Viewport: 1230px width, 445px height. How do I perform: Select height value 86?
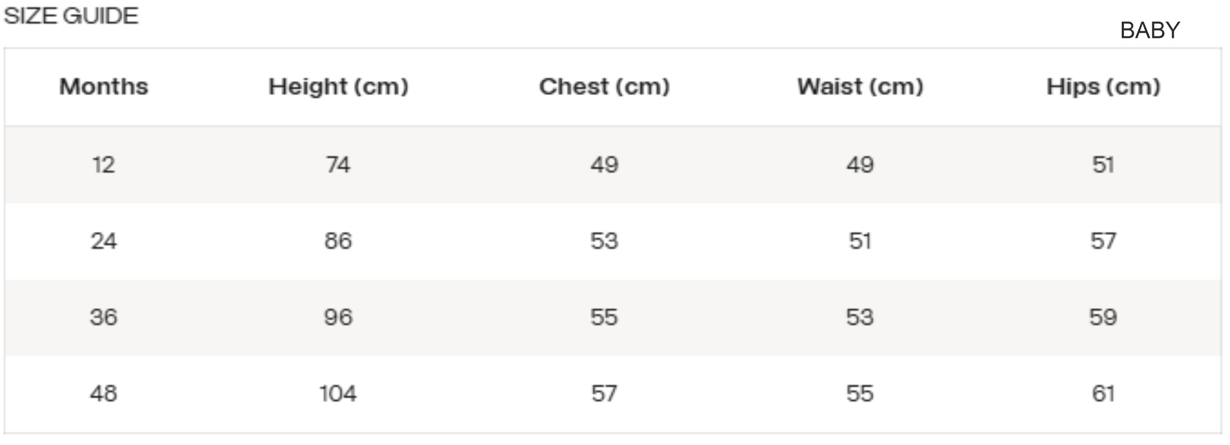click(x=338, y=241)
